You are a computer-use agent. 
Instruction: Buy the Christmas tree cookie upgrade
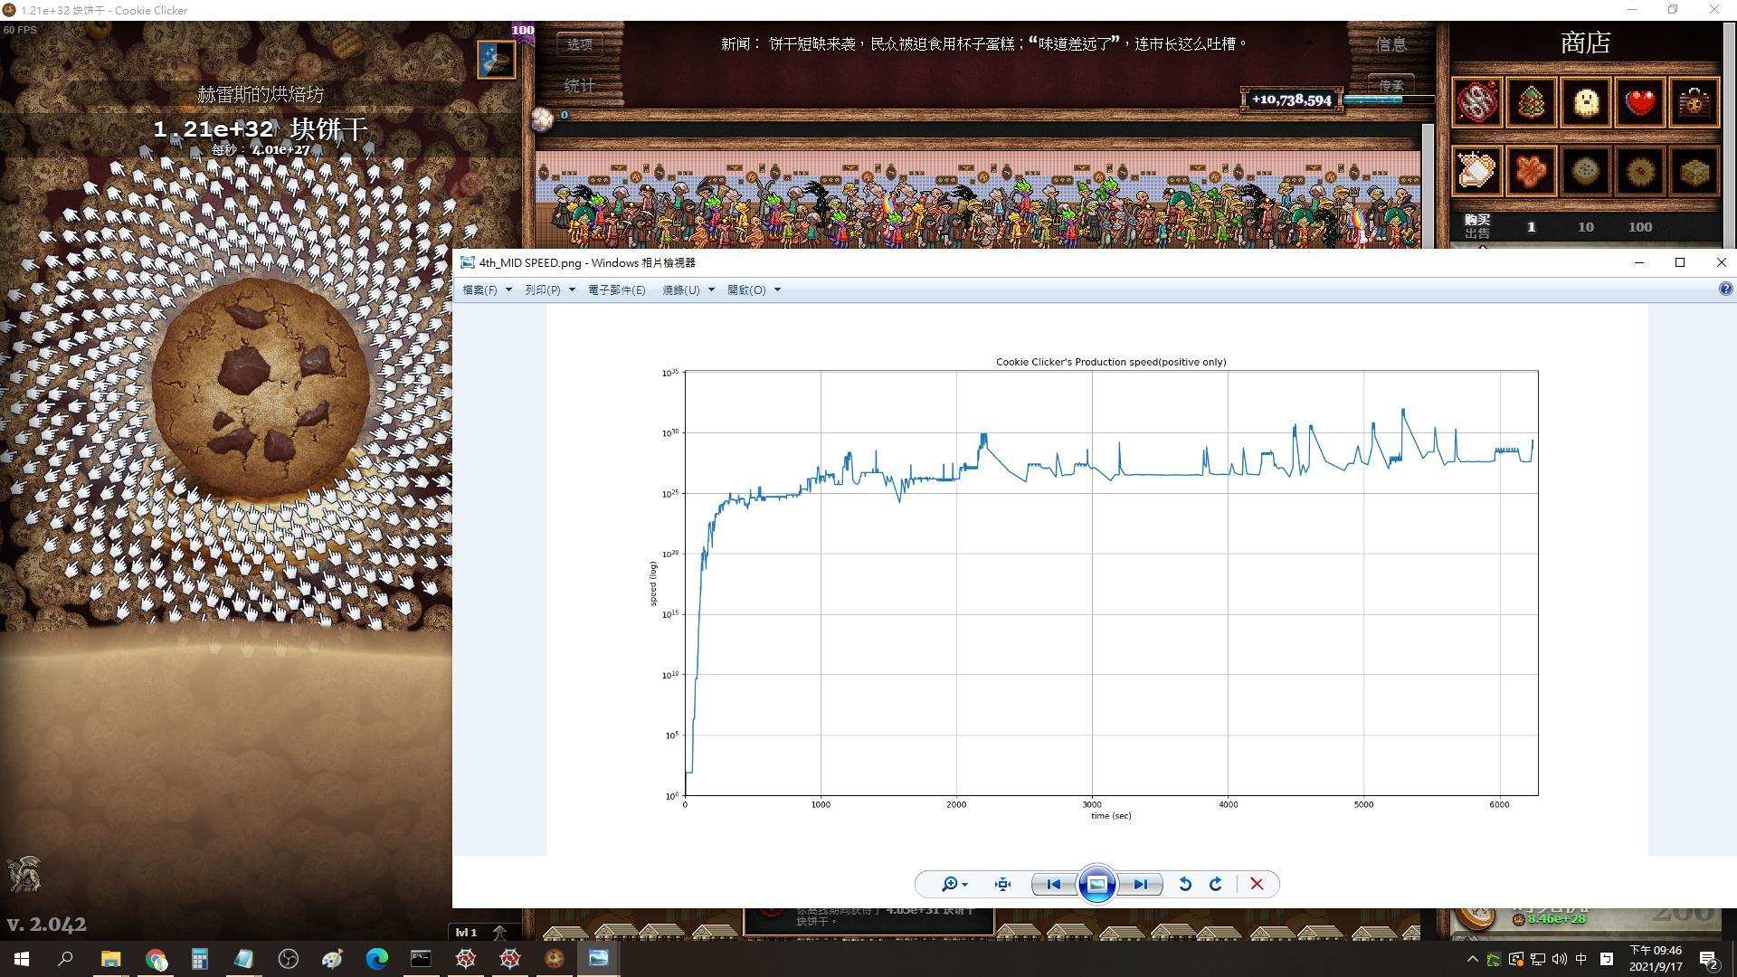click(1531, 102)
